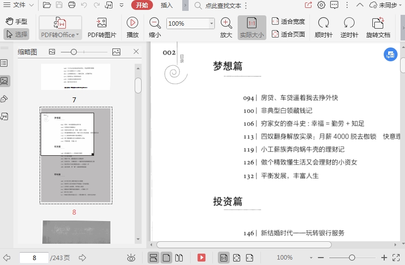405x265 pixels.
Task: Select 适合宽度 fit width
Action: pos(288,21)
